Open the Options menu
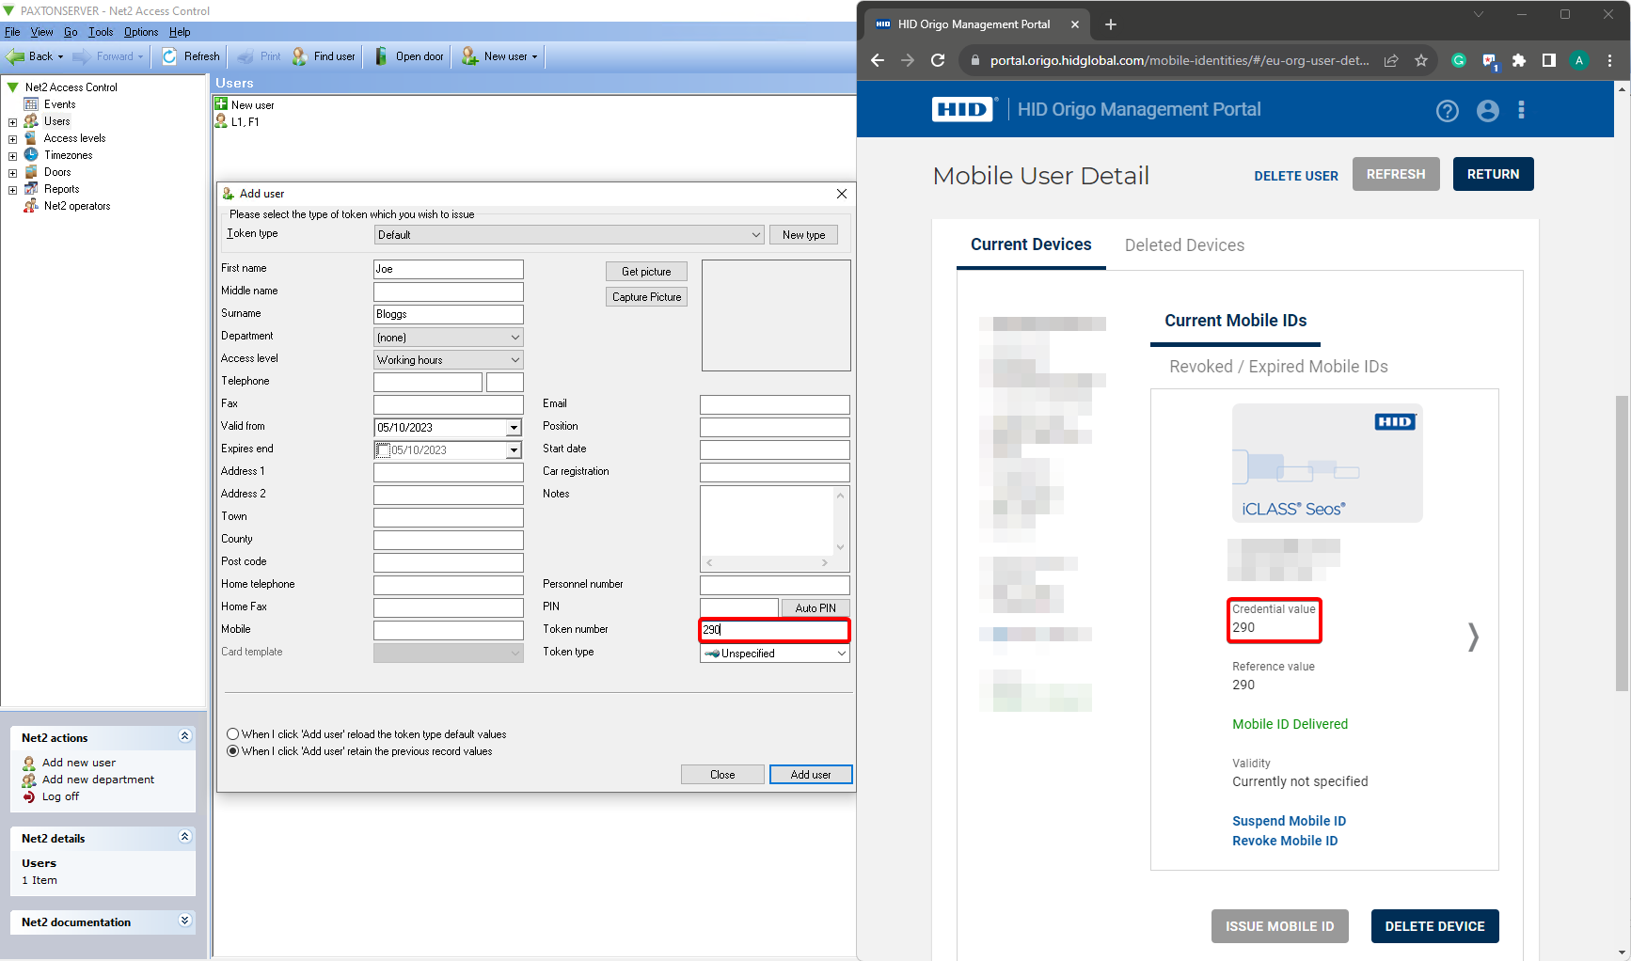This screenshot has width=1631, height=961. [x=141, y=32]
